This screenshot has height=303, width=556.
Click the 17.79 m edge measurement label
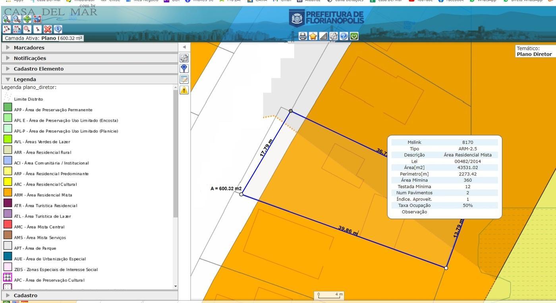266,148
